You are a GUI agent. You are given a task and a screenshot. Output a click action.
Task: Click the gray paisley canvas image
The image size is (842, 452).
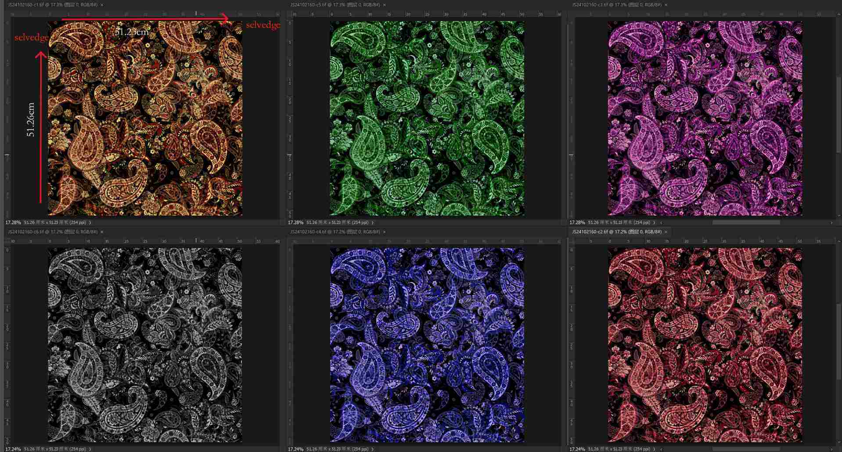tap(144, 345)
